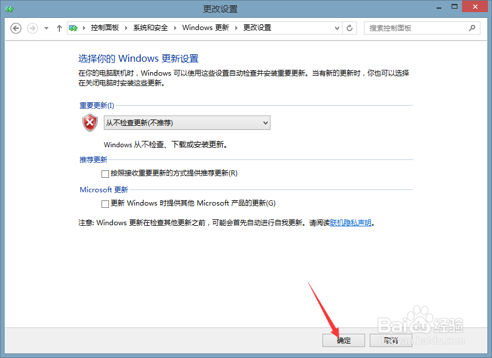Screen dimensions: 492x358
Task: Open the 联机隐私声明 link
Action: 351,223
